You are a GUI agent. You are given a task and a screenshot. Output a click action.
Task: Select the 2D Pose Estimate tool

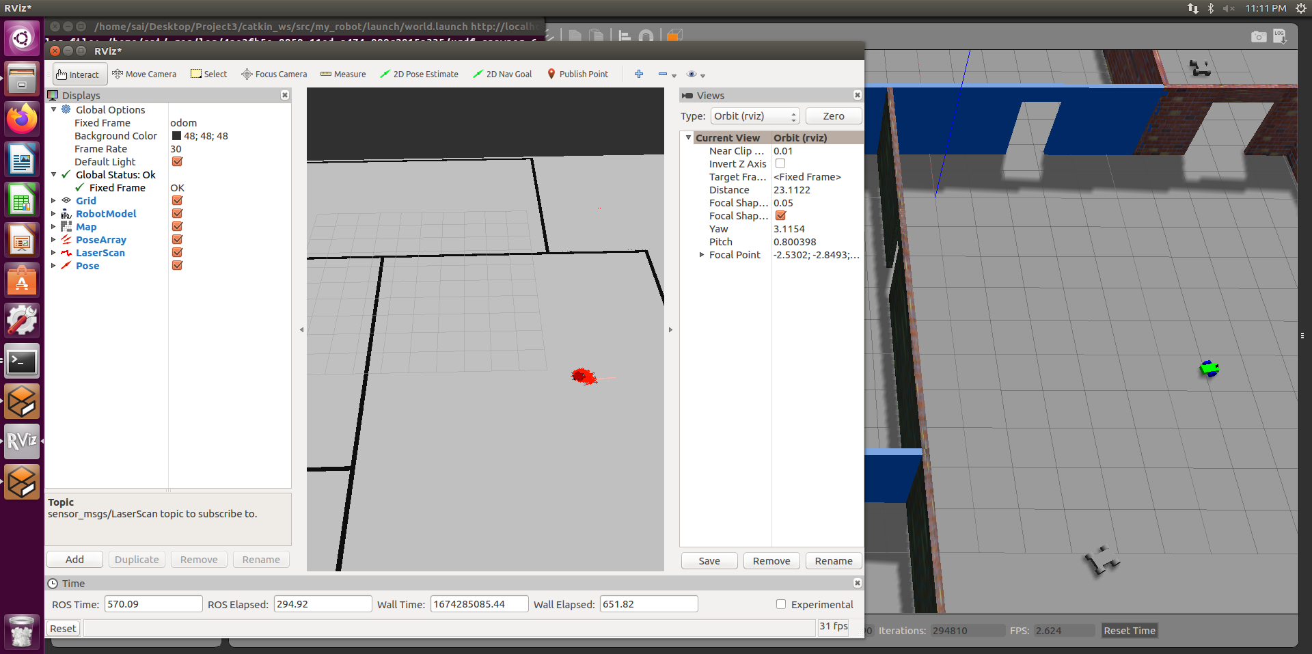419,74
